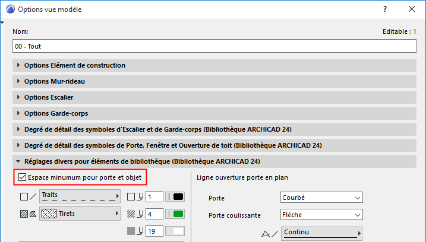
Task: Click the Nom field containing 00 - Tout
Action: 214,46
